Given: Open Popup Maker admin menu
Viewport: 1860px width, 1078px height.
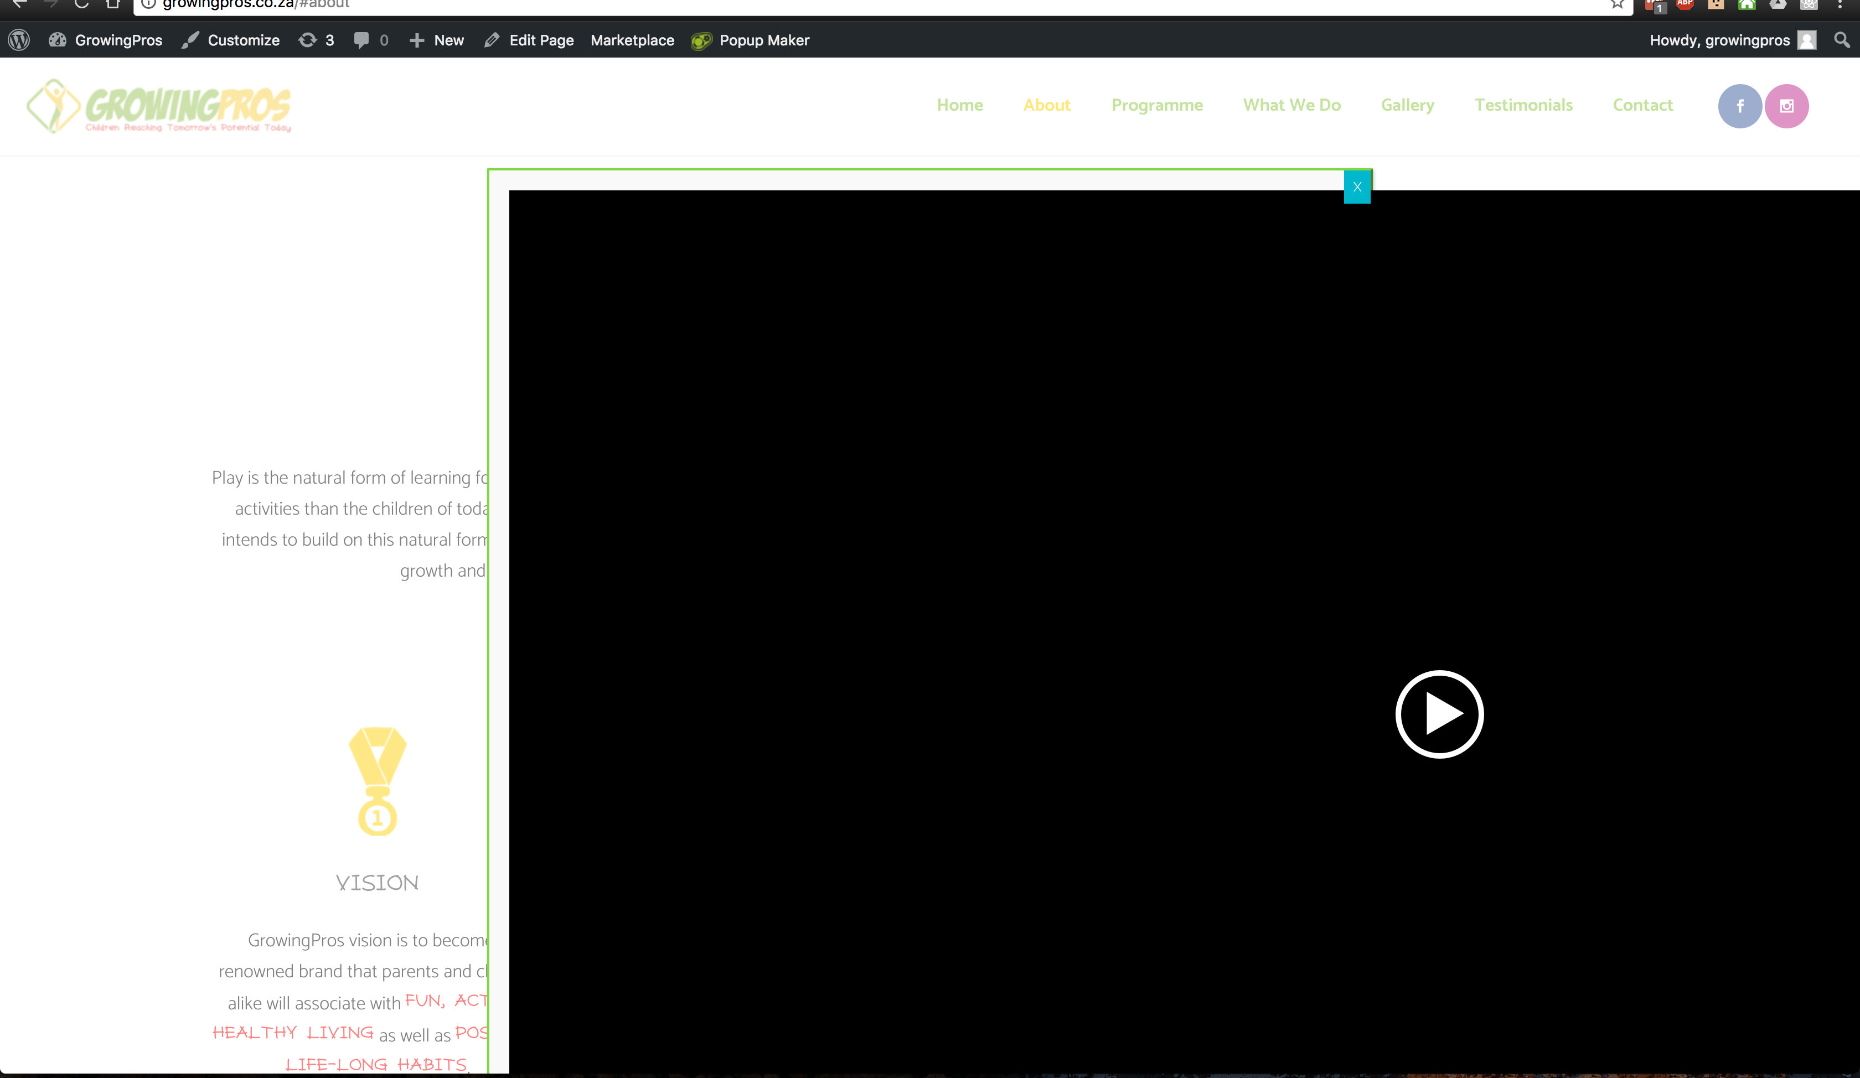Looking at the screenshot, I should (750, 40).
